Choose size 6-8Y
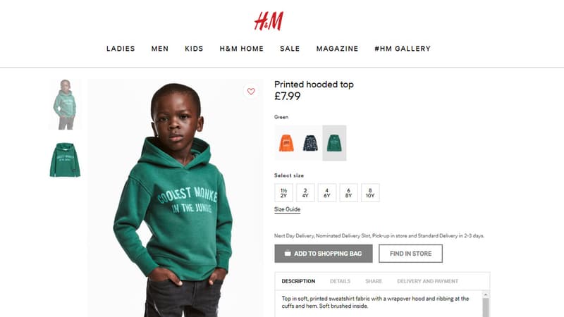 coord(348,193)
